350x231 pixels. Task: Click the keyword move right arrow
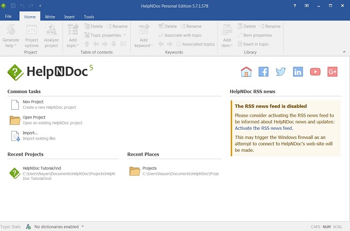pos(170,44)
